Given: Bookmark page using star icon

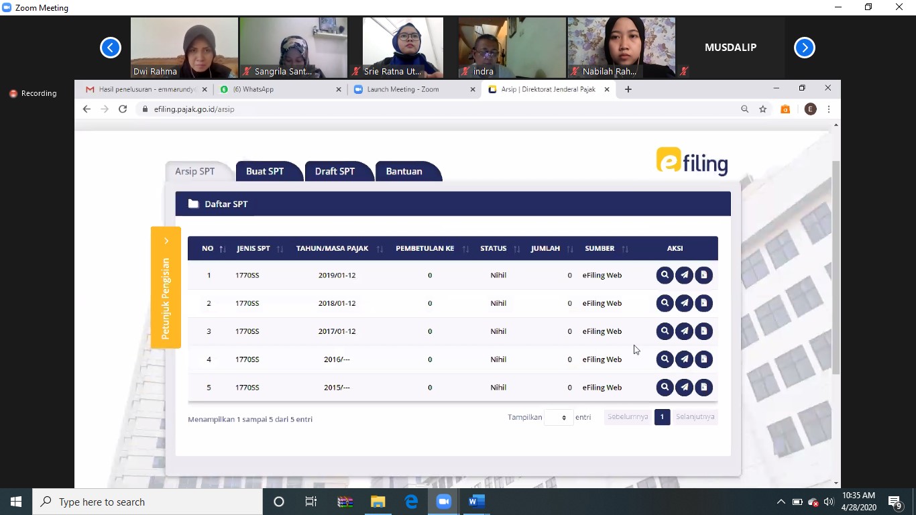Looking at the screenshot, I should coord(762,109).
